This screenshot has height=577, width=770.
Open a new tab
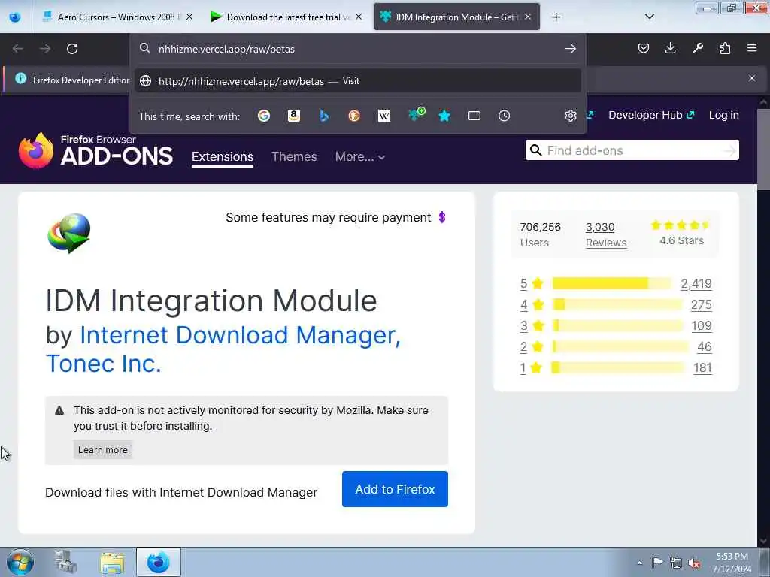pyautogui.click(x=556, y=17)
